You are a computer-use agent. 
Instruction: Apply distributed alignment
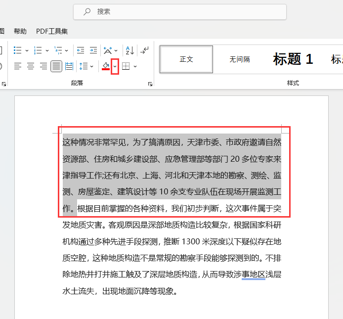click(69, 66)
